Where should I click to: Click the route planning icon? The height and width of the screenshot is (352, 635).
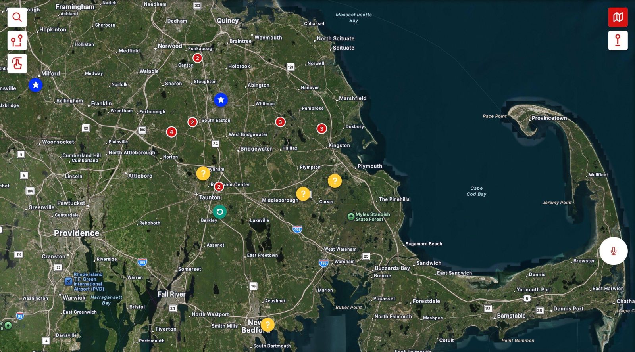17,40
